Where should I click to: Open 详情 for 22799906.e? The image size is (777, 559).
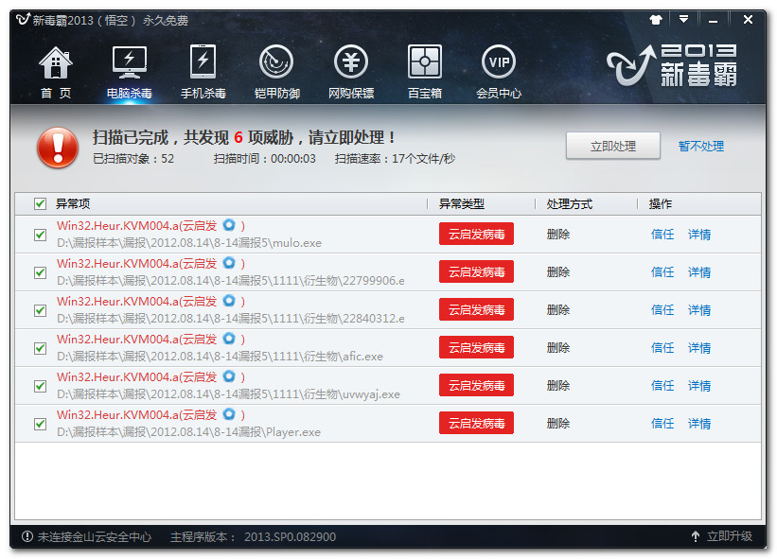click(699, 271)
